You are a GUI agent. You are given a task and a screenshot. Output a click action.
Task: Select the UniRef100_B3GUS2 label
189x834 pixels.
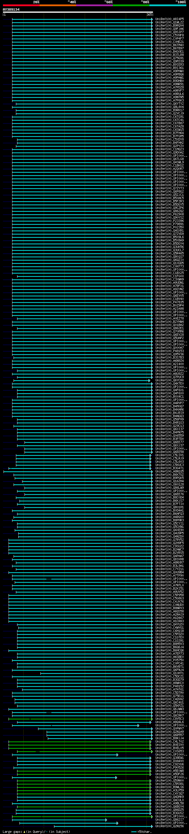(170, 813)
